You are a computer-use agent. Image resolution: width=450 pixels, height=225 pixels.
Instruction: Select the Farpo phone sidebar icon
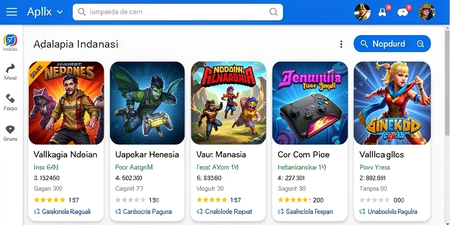[11, 99]
